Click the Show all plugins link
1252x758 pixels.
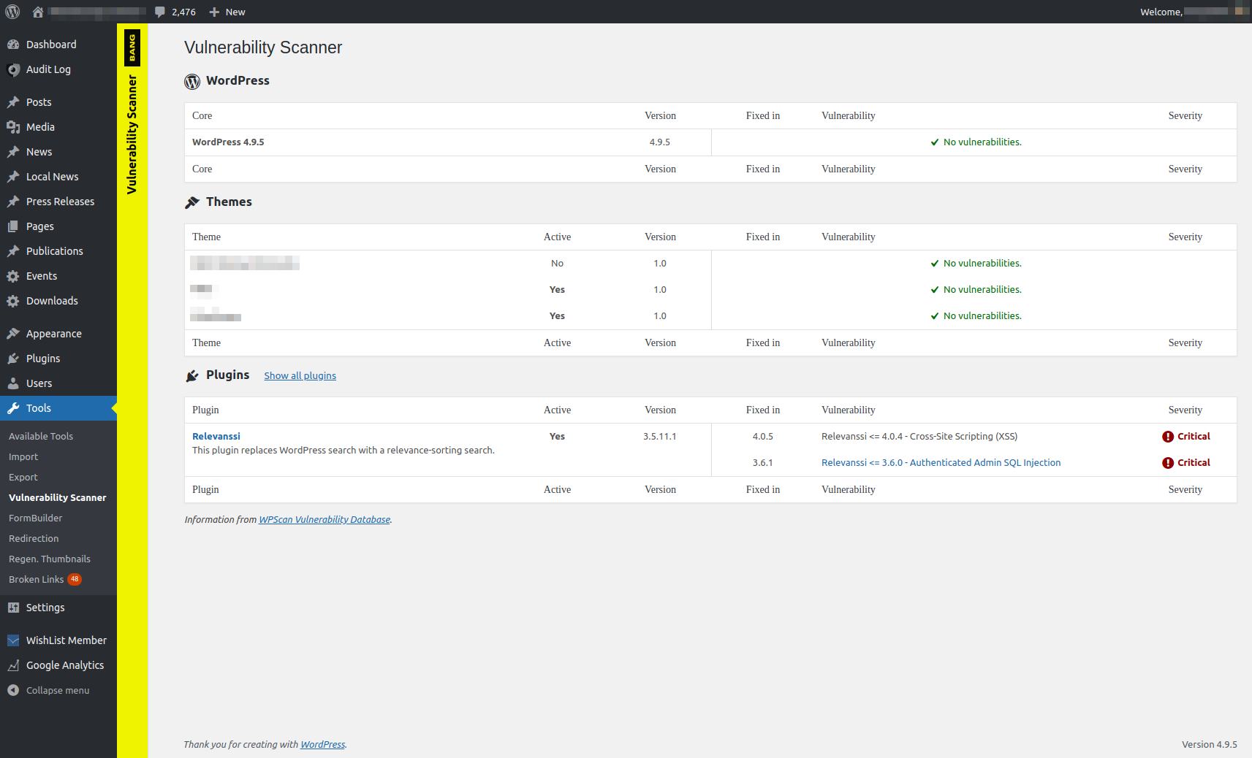pyautogui.click(x=300, y=375)
